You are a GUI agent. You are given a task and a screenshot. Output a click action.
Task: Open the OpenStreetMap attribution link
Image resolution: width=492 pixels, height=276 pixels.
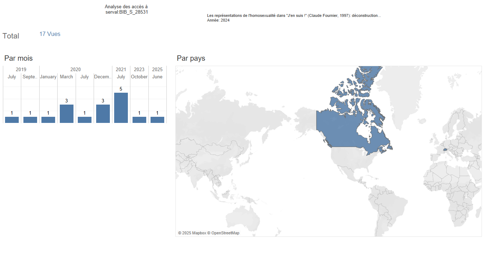coord(223,233)
